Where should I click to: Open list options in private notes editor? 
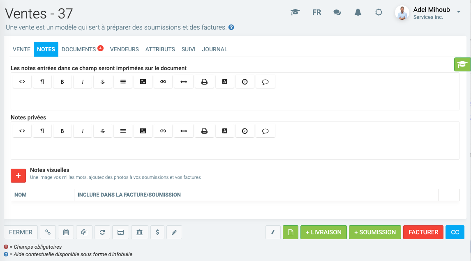tap(123, 131)
